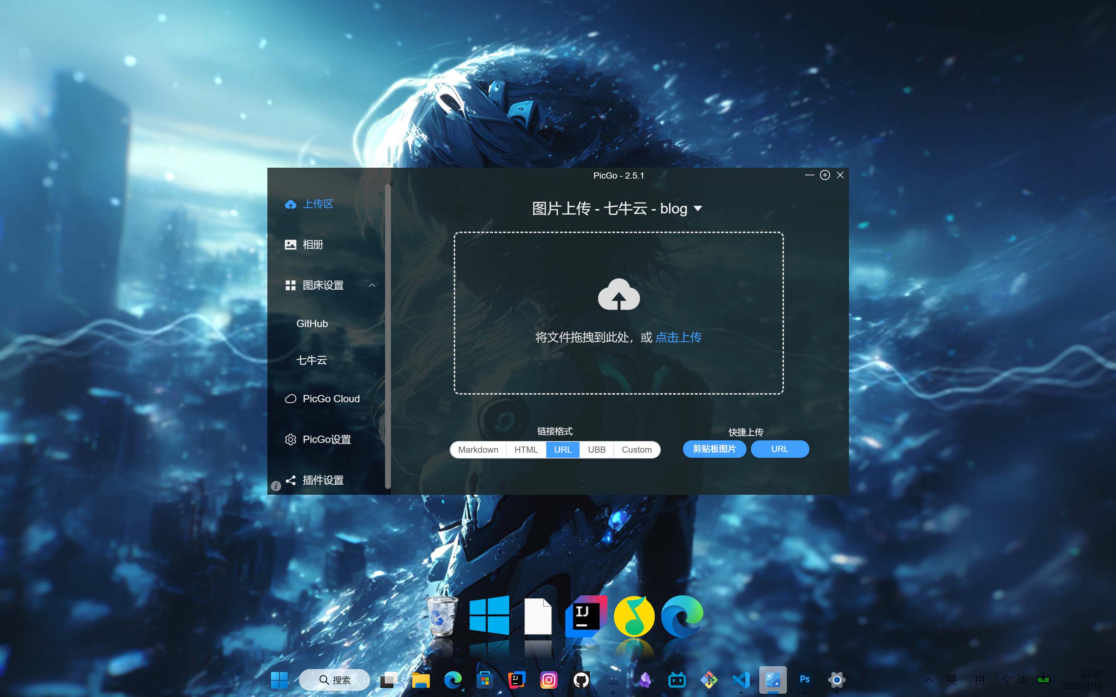Go to the 上传区 upload area
The height and width of the screenshot is (697, 1116).
[317, 204]
